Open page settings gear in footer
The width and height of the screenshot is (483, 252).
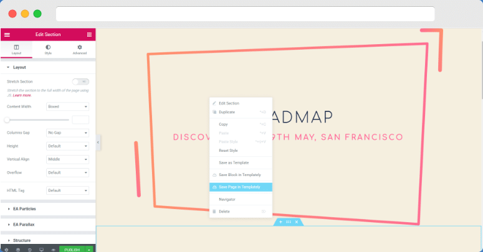(x=6, y=250)
